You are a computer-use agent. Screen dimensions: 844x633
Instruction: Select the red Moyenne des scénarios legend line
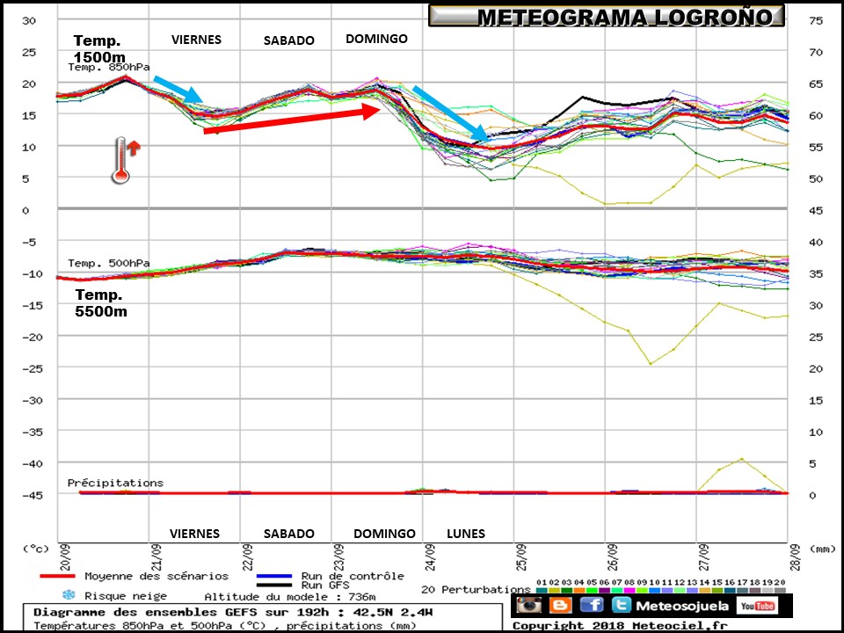click(58, 576)
